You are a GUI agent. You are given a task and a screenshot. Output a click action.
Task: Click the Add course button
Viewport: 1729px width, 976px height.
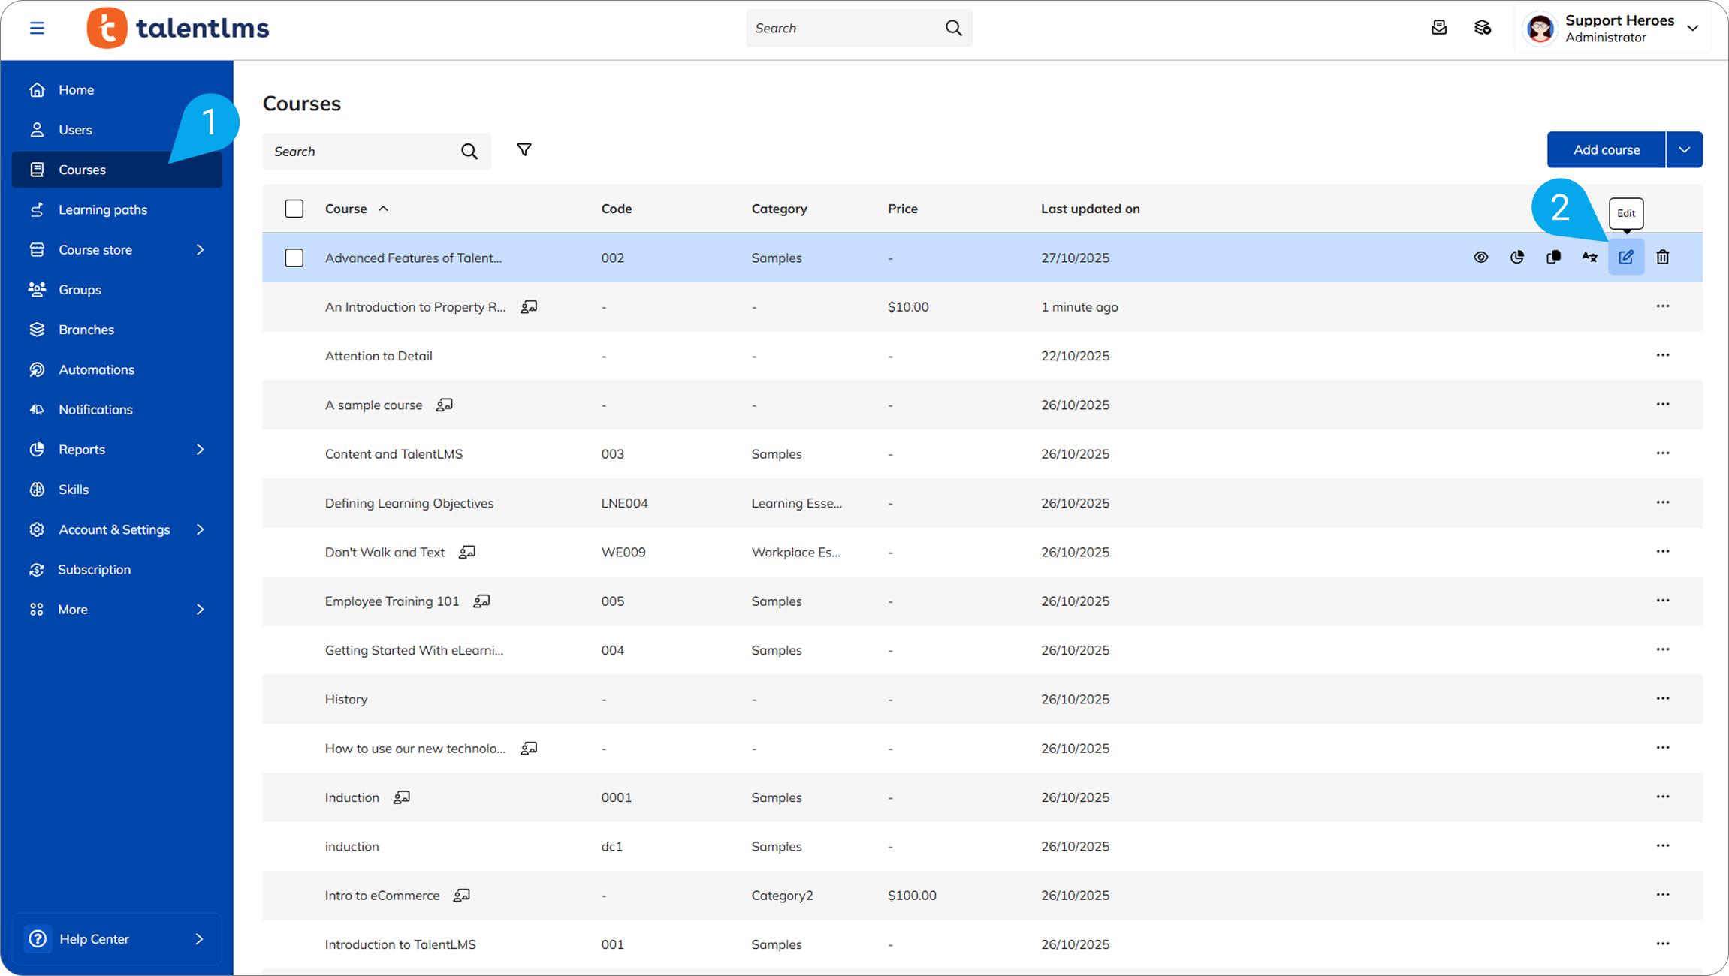(x=1606, y=150)
